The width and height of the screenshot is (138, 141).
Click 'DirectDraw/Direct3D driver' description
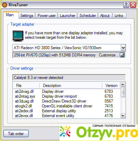pos(64,101)
